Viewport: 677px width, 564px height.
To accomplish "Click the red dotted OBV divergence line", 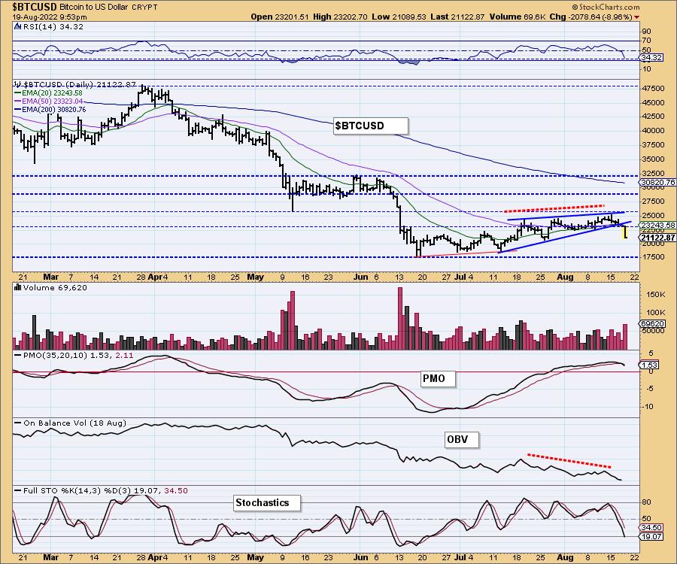I will point(569,461).
